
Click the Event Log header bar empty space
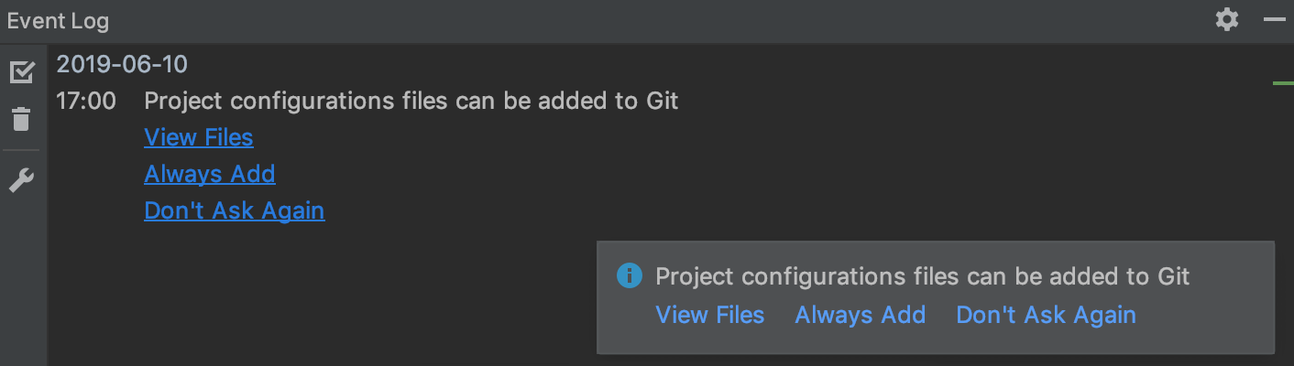pos(642,20)
